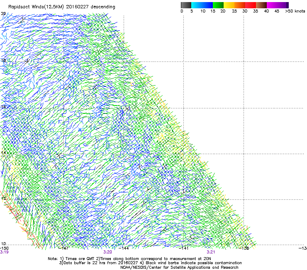307x270 pixels.
Task: Click the brown 35-40 knots color segment
Action: click(261, 5)
